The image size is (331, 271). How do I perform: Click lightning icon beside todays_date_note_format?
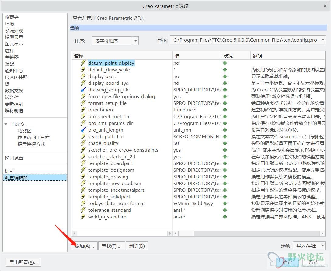point(83,203)
